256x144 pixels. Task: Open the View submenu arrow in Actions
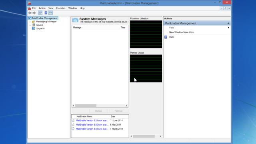click(x=228, y=28)
